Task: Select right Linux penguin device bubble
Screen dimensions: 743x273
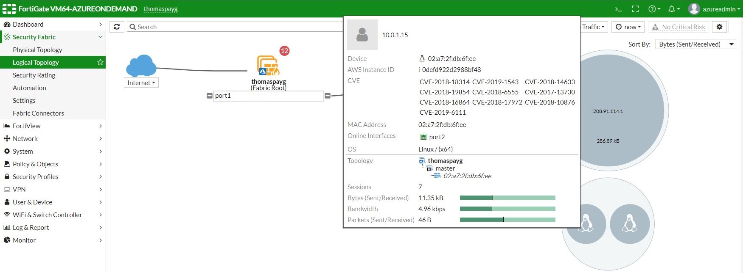Action: coord(630,224)
